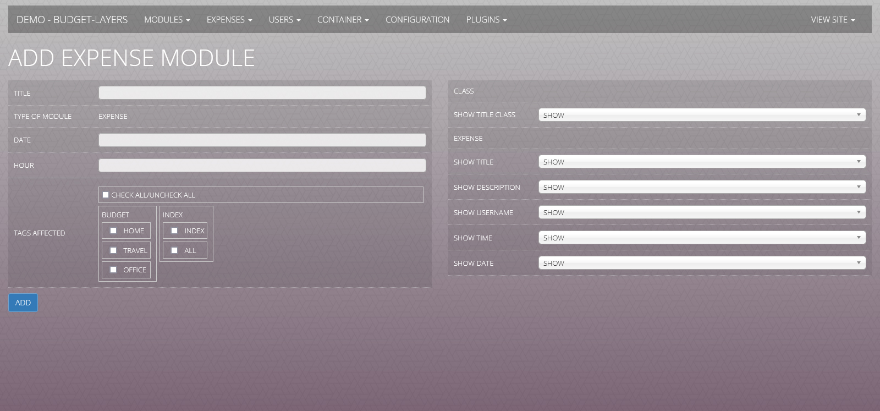Click the Title input field
This screenshot has height=411, width=880.
[262, 93]
